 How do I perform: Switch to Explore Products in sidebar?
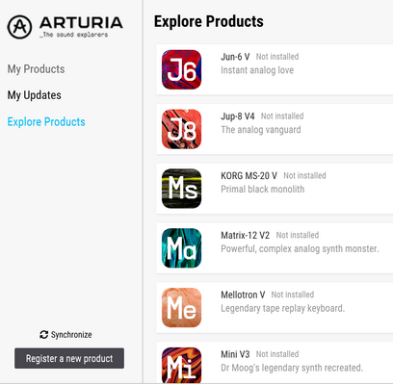coord(46,121)
